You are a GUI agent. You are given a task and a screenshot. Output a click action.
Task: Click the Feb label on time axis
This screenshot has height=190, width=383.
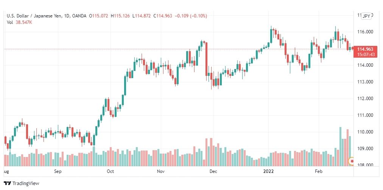[x=319, y=171]
